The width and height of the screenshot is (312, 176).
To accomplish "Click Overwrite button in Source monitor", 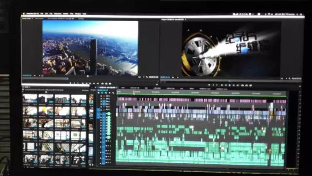I will 106,83.
